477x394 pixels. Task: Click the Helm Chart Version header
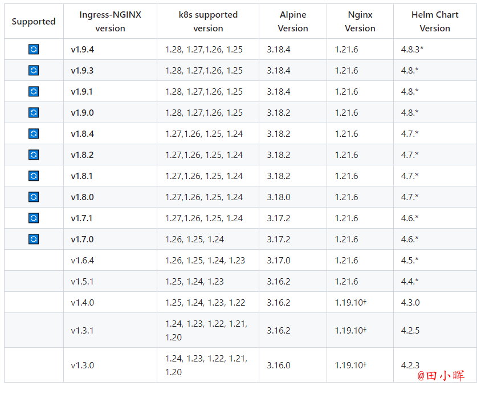coord(435,21)
